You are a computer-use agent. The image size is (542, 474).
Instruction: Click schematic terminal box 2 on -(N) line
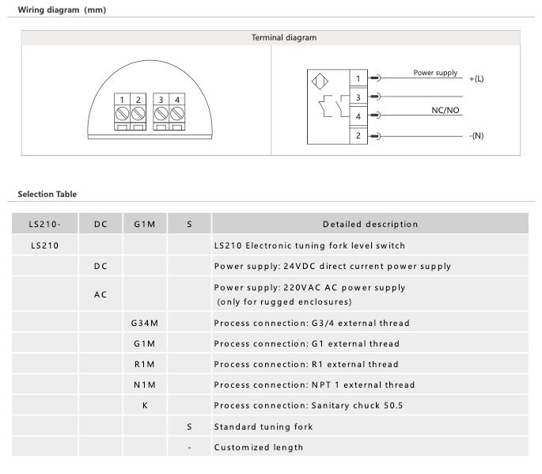click(358, 136)
